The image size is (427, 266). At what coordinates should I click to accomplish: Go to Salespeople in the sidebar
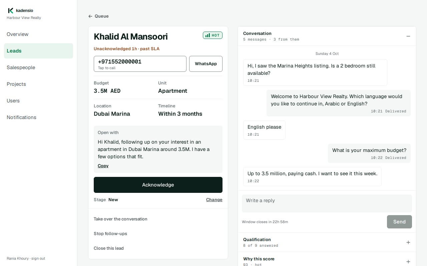tap(38, 67)
